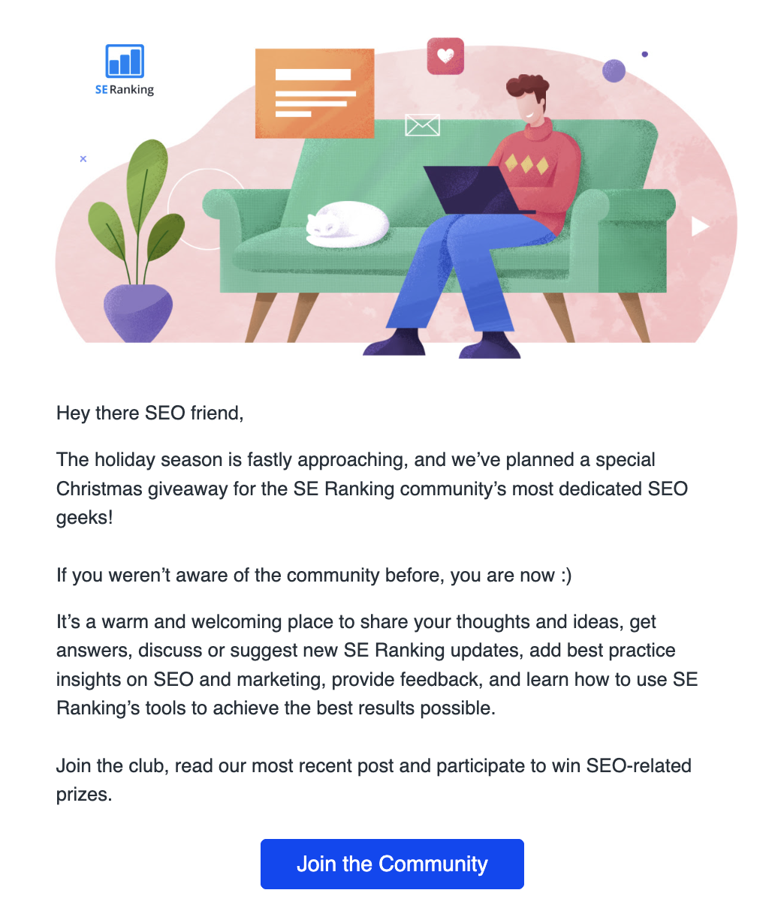This screenshot has width=784, height=902.
Task: Click the large purple circle decoration
Action: click(614, 71)
